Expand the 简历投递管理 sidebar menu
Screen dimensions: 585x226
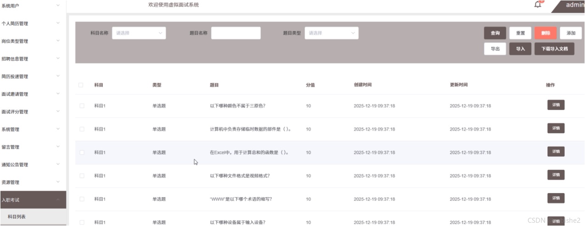(x=33, y=77)
